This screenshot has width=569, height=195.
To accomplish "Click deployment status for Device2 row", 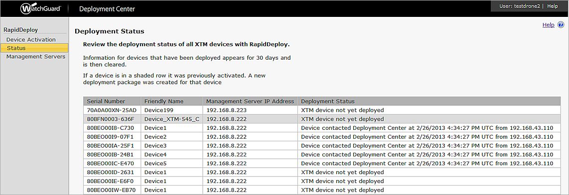I will click(x=427, y=137).
